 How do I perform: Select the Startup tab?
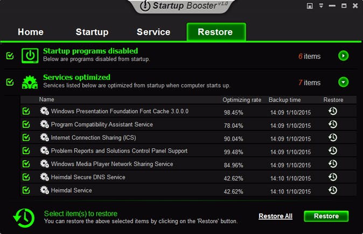92,32
